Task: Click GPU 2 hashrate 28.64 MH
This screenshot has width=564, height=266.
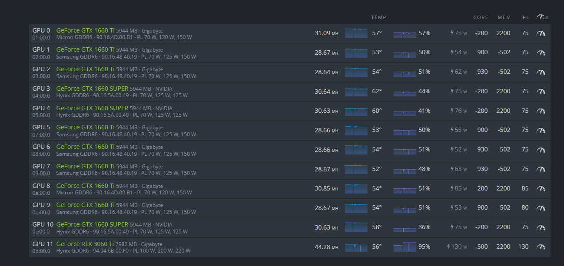Action: [326, 72]
